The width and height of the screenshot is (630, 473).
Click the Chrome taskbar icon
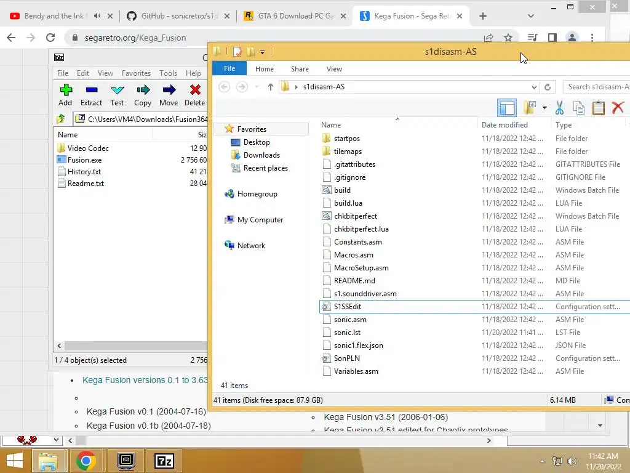tap(86, 461)
